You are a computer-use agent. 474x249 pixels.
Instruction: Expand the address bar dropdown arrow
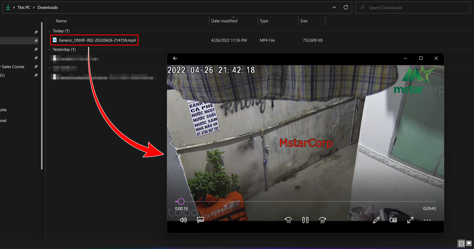tap(334, 7)
